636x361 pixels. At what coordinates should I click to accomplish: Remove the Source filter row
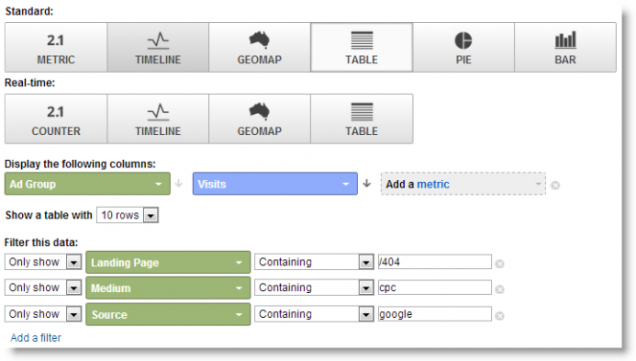click(500, 316)
